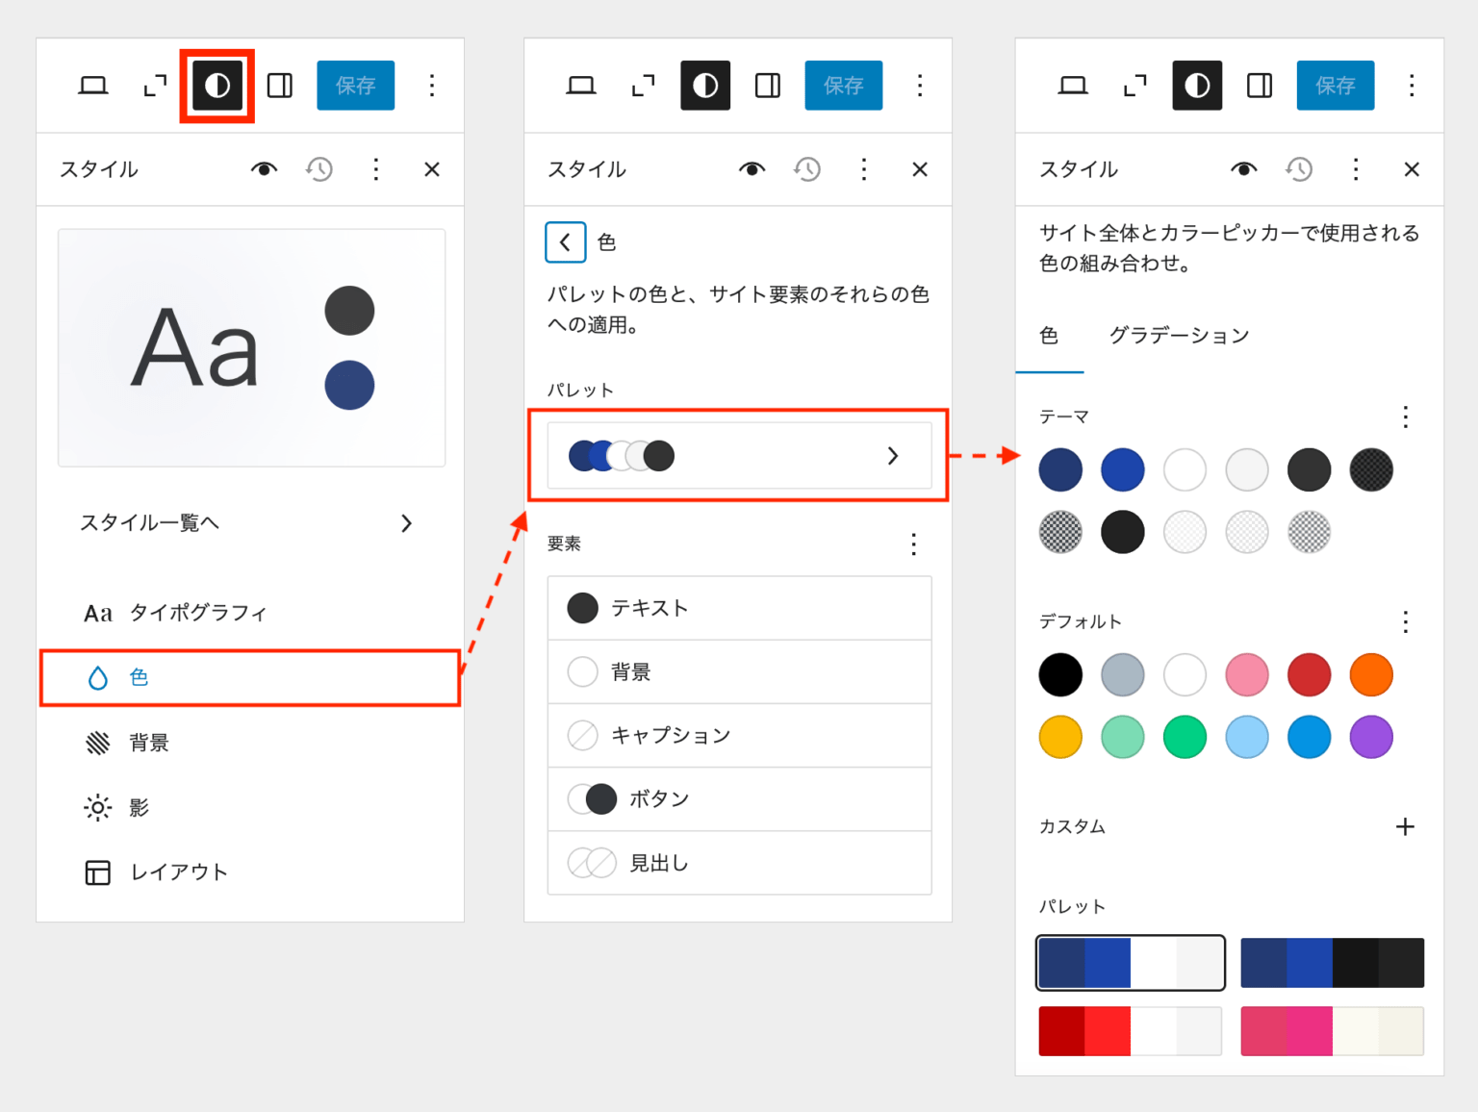
Task: Select the Styles (half-circle) icon in toolbar
Action: pos(217,85)
